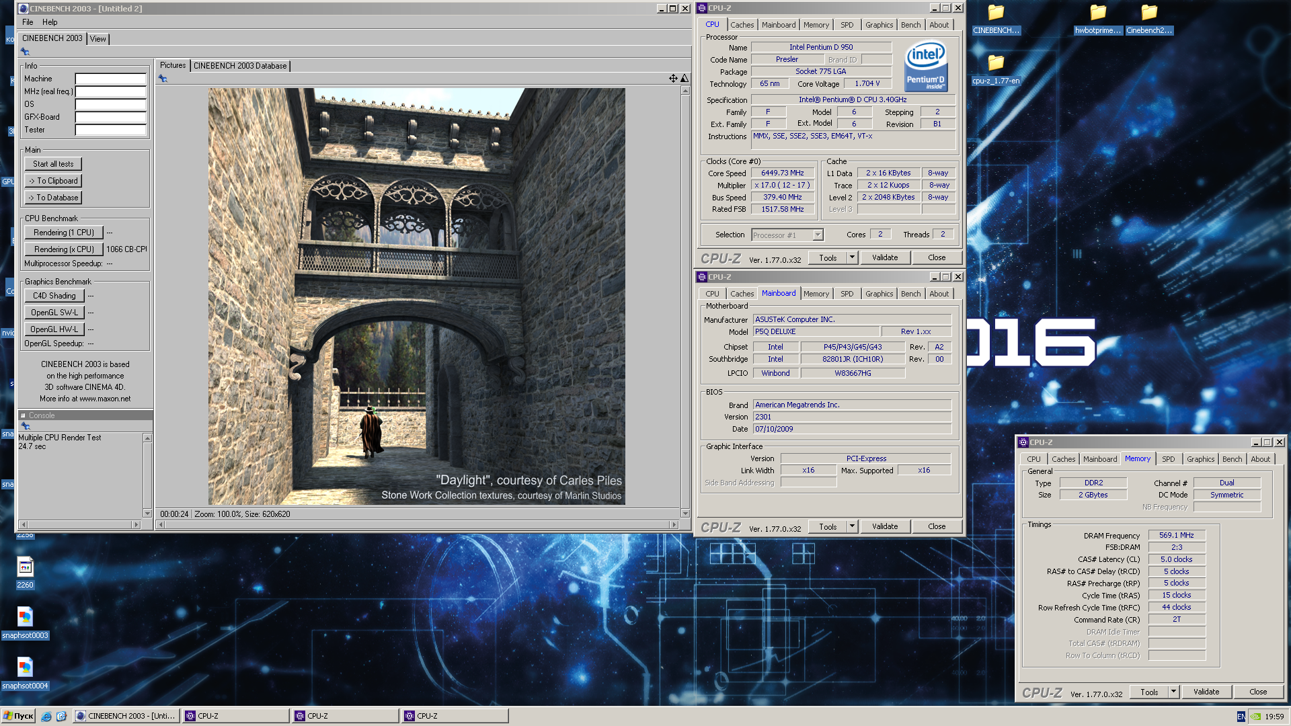1291x726 pixels.
Task: Click the pin icon in the Pictures panel
Action: click(163, 79)
